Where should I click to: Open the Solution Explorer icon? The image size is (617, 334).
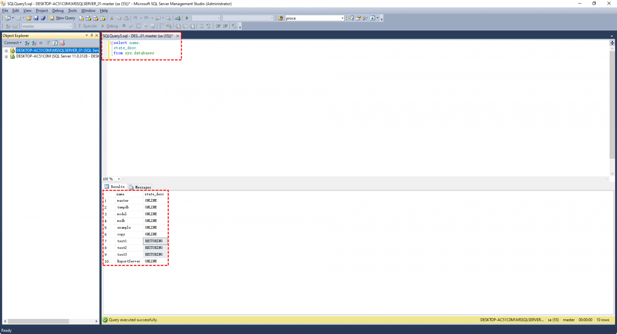351,18
